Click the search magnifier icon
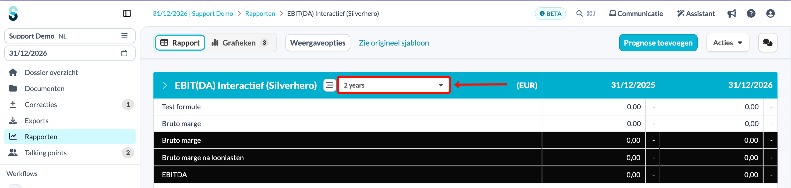791x188 pixels. point(580,13)
